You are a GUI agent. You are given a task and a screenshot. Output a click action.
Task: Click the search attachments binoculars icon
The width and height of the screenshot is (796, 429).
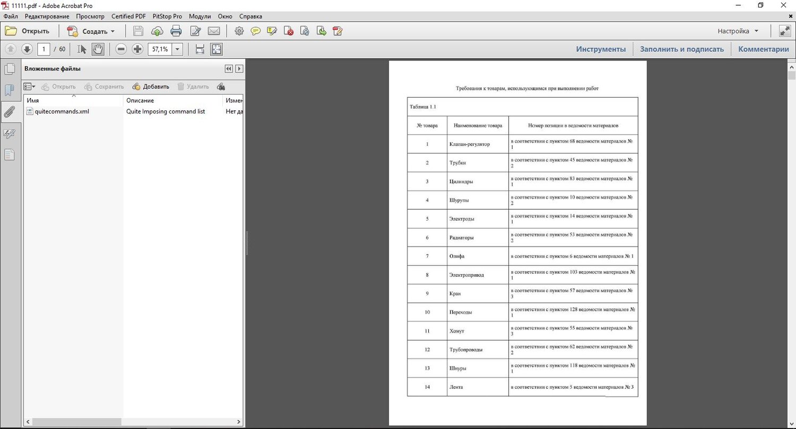(221, 86)
